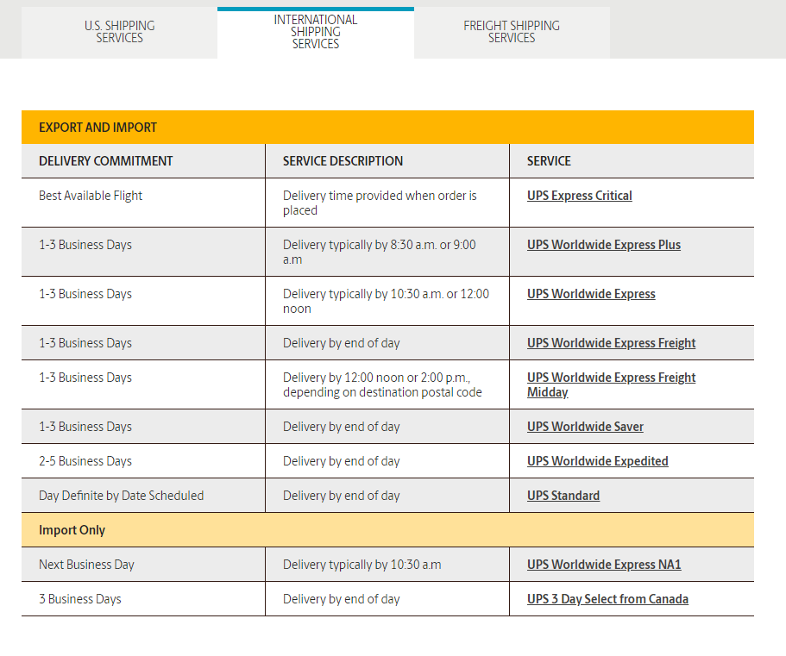The width and height of the screenshot is (786, 656).
Task: Click "1-3 Business Days" in the Express Freight Midday row
Action: tap(85, 377)
